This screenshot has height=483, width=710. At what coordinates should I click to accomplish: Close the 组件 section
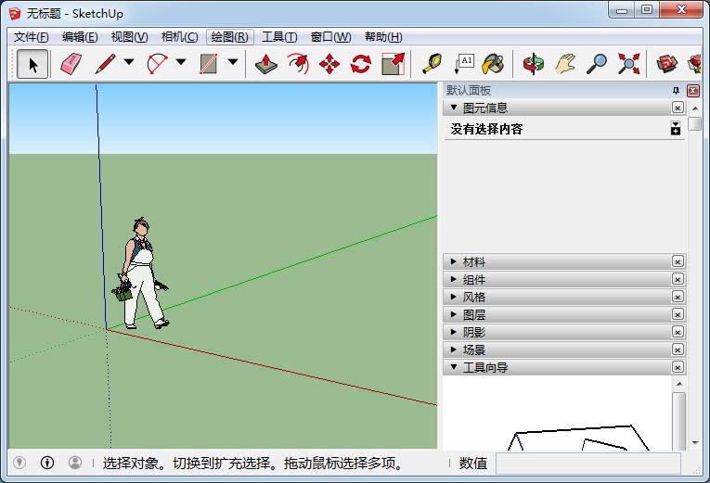[x=678, y=279]
